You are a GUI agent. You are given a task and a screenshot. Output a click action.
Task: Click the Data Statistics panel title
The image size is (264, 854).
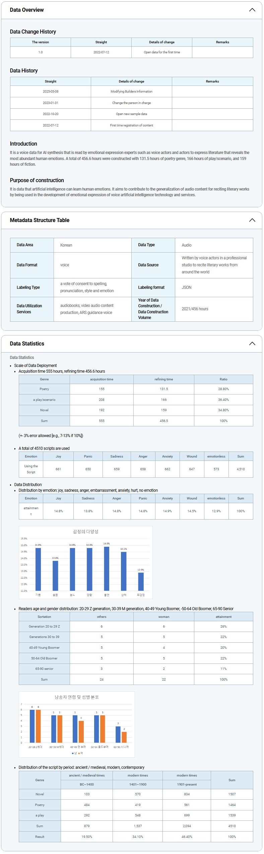[x=27, y=343]
